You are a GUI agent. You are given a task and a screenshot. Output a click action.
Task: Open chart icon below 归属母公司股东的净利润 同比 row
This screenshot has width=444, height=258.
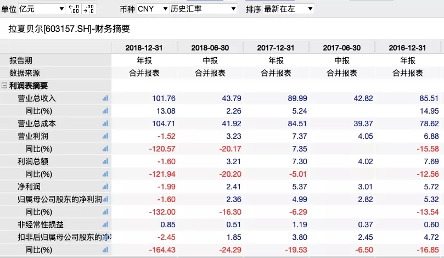[105, 212]
